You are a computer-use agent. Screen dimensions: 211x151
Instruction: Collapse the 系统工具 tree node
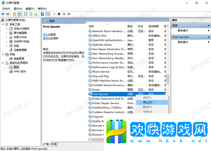3,24
